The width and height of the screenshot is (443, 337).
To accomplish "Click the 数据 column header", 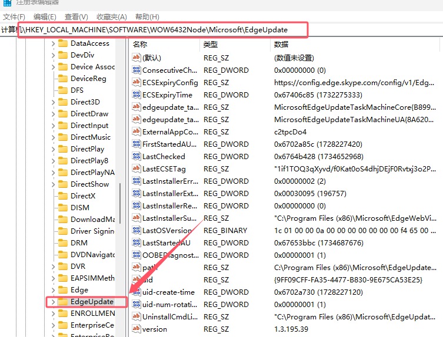I will pos(281,45).
